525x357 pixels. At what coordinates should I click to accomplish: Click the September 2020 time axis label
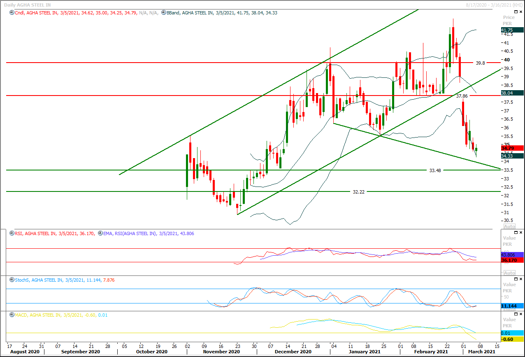(81, 352)
